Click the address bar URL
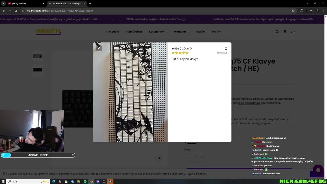Viewport: 327px width, 184px height. coord(60,11)
